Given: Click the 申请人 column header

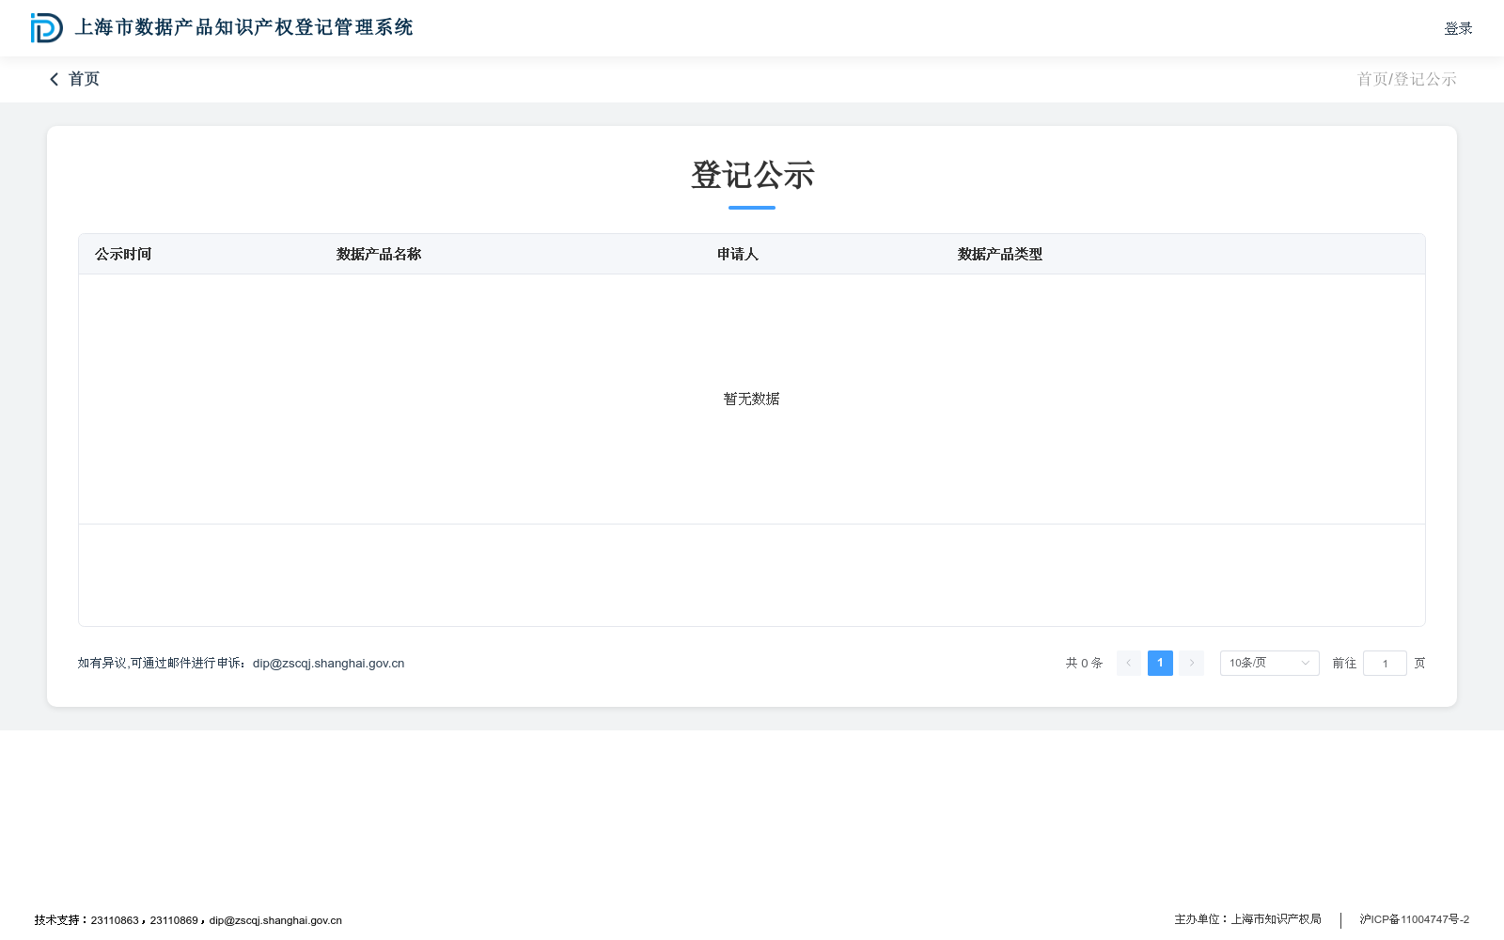Looking at the screenshot, I should click(x=738, y=254).
